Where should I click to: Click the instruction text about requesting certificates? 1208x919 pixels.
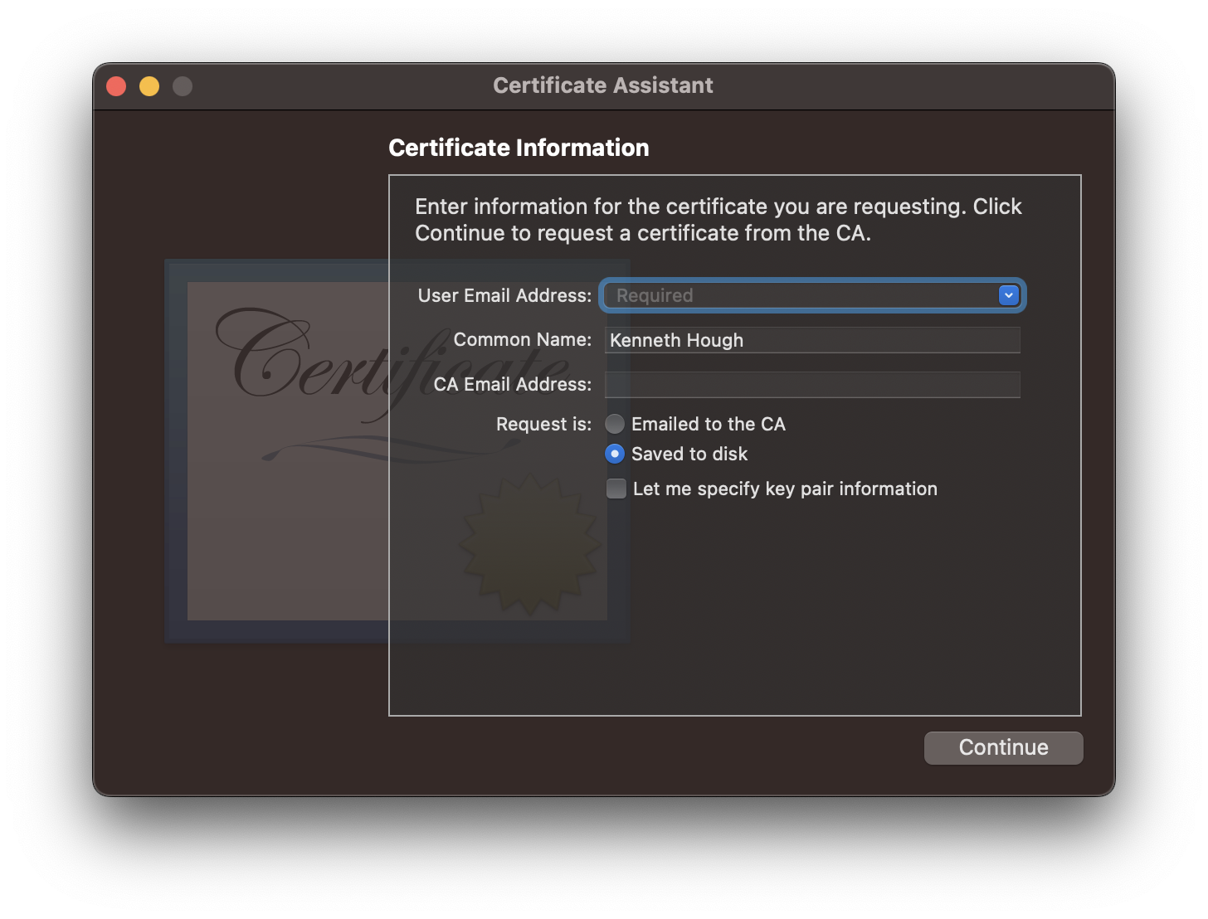[718, 219]
